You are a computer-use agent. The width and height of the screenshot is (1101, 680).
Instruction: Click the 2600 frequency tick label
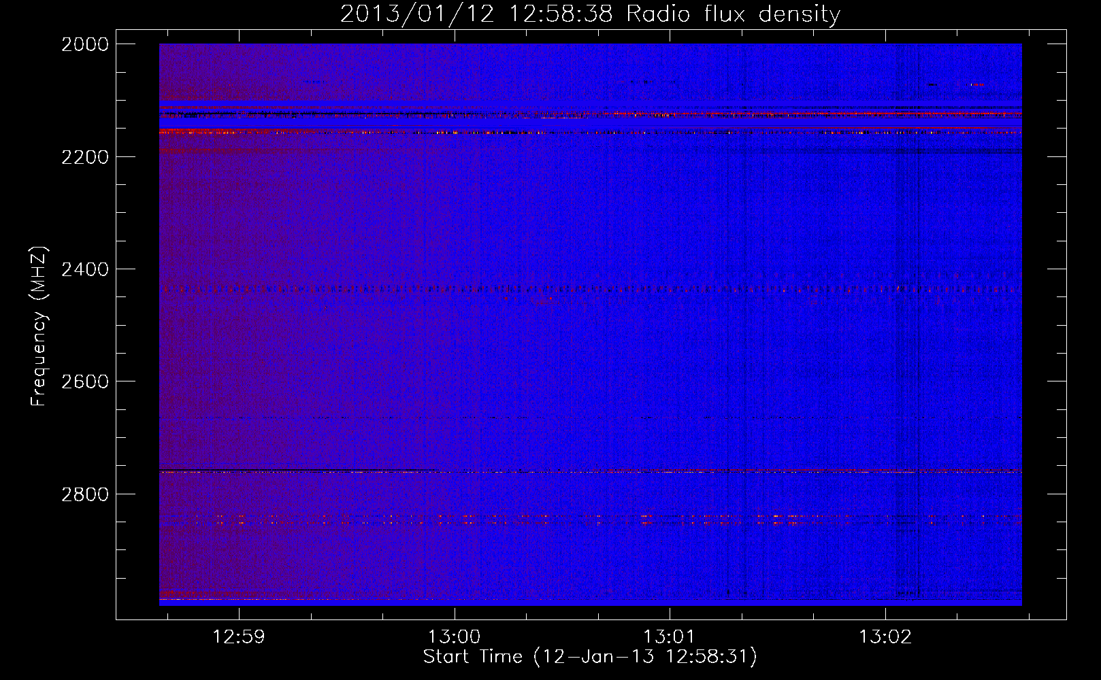[85, 381]
